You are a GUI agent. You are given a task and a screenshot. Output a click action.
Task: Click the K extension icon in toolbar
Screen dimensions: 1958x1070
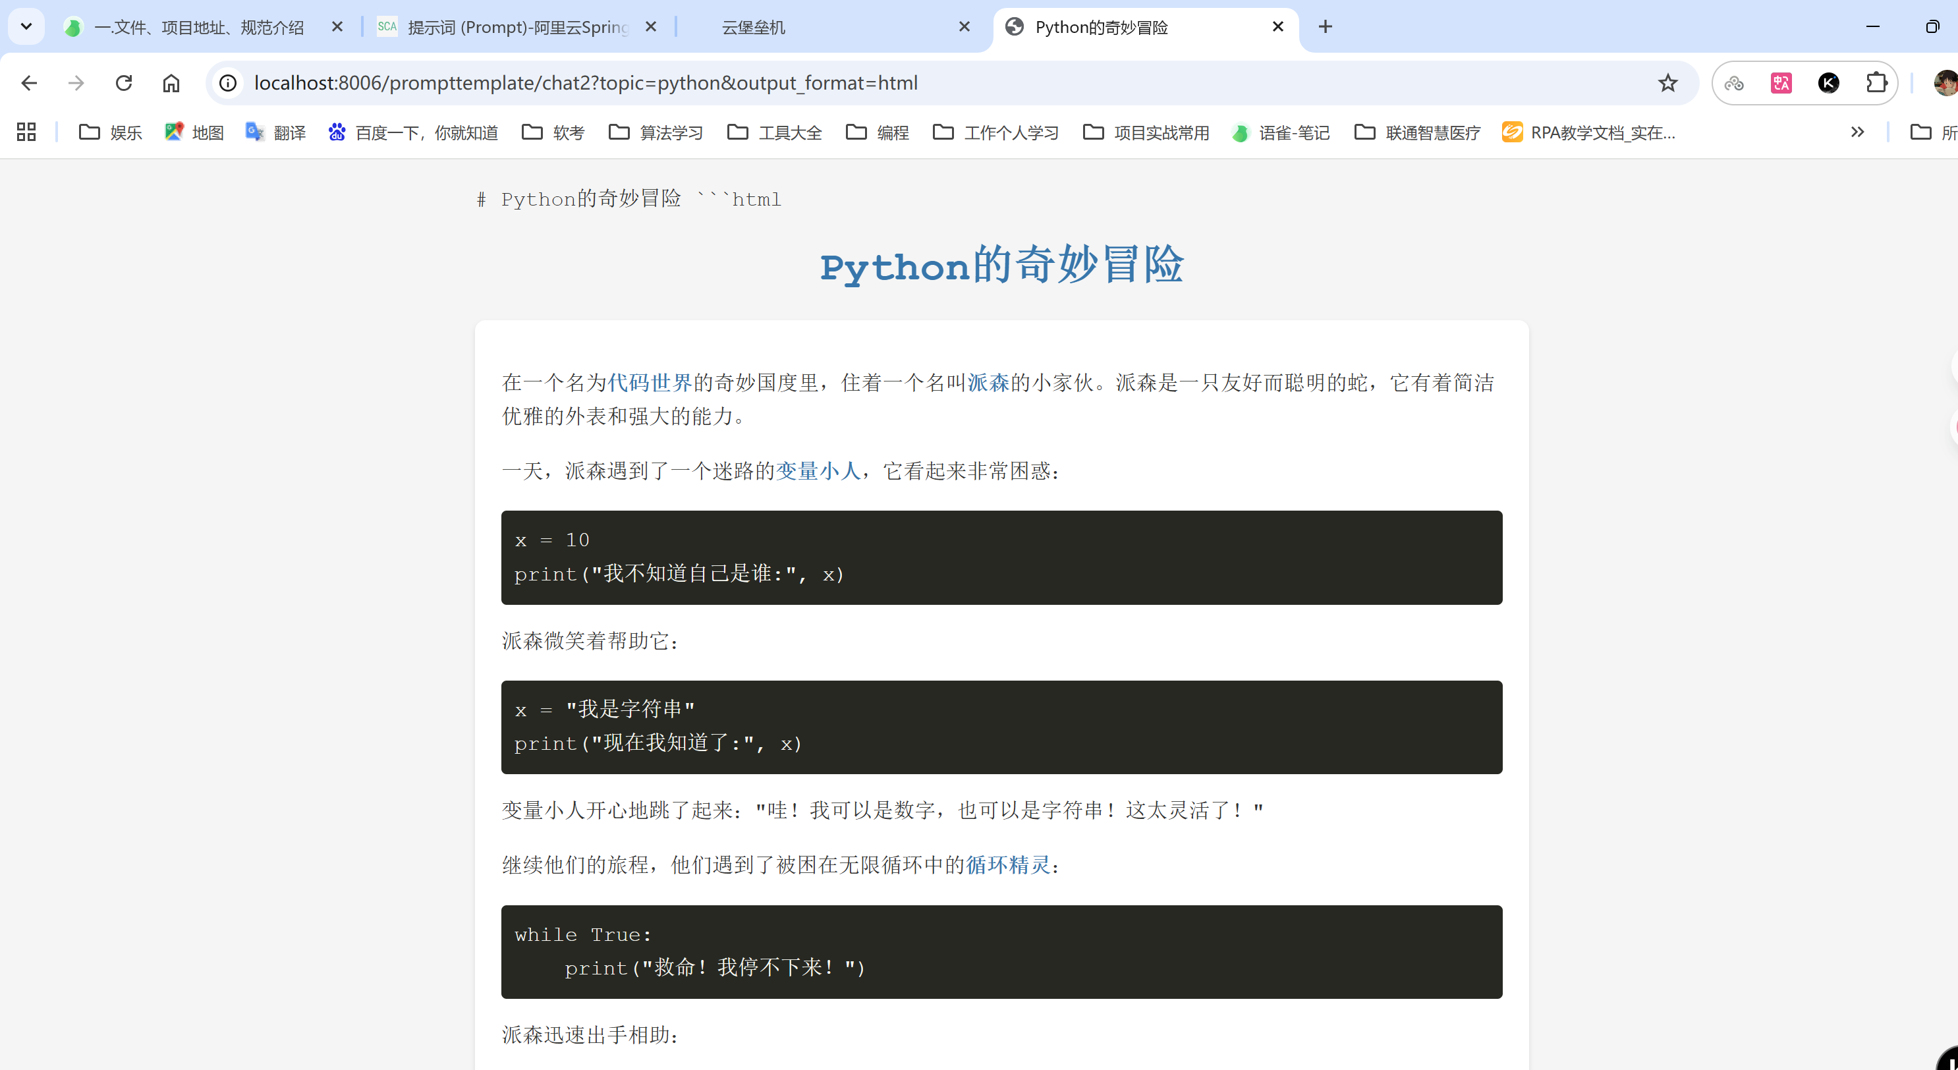(1829, 83)
